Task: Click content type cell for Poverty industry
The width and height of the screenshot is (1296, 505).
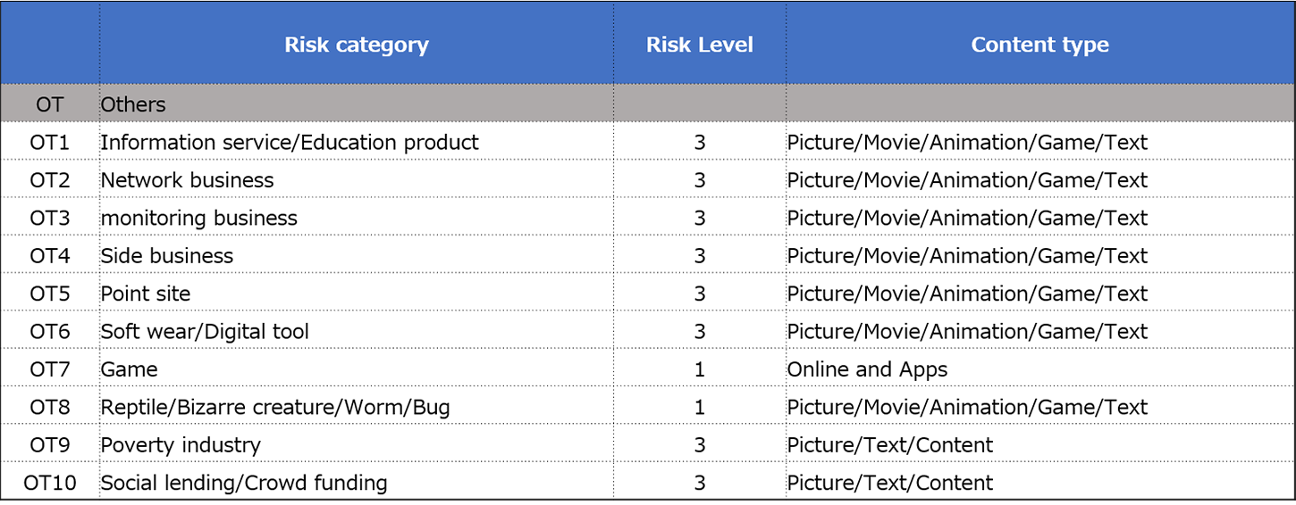Action: coord(889,445)
